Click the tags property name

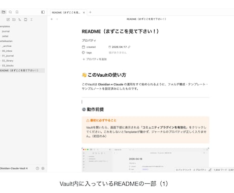(89, 53)
